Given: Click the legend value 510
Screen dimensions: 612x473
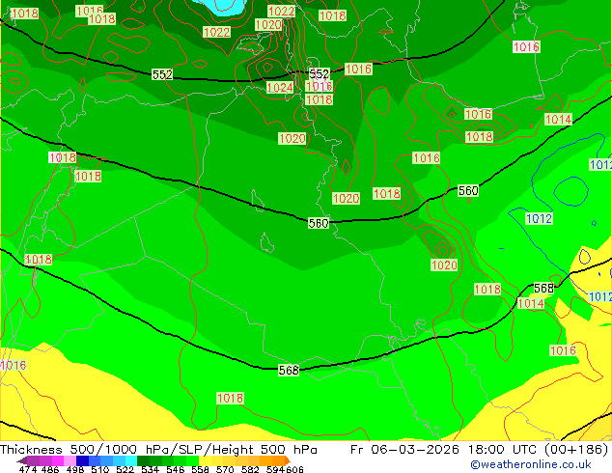Looking at the screenshot, I should pos(100,469).
